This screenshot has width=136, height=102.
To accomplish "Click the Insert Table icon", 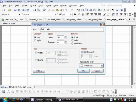I will point(82,10).
